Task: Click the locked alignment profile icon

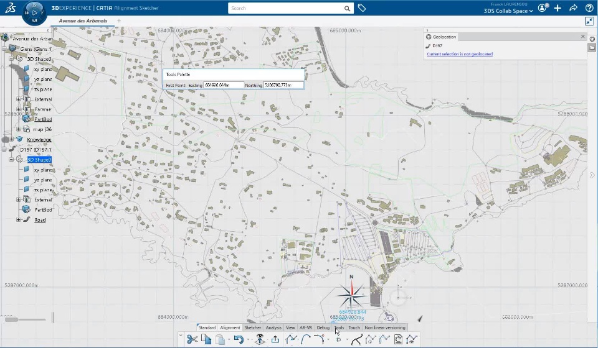Action: point(370,339)
